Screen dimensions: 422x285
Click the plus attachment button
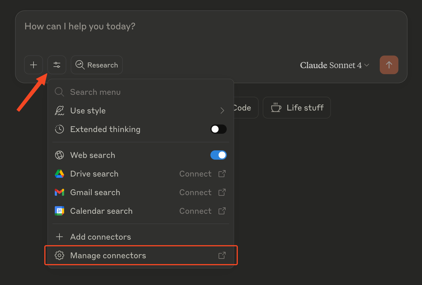pos(34,65)
